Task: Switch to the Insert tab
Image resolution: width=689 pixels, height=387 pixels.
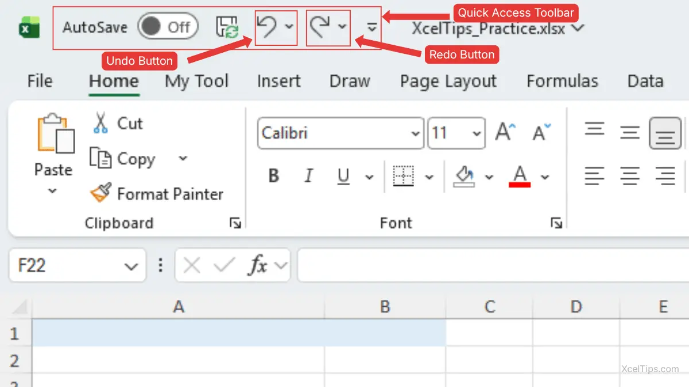Action: [x=278, y=81]
